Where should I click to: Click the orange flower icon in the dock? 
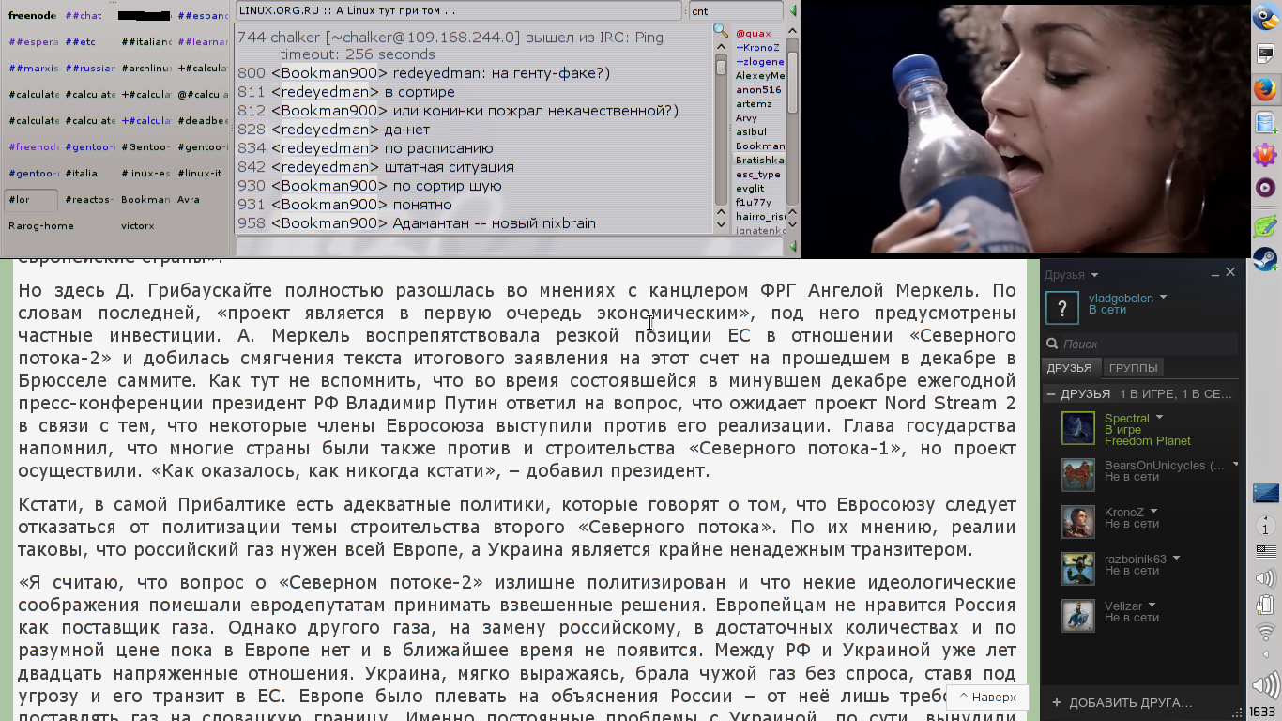pos(1265,154)
